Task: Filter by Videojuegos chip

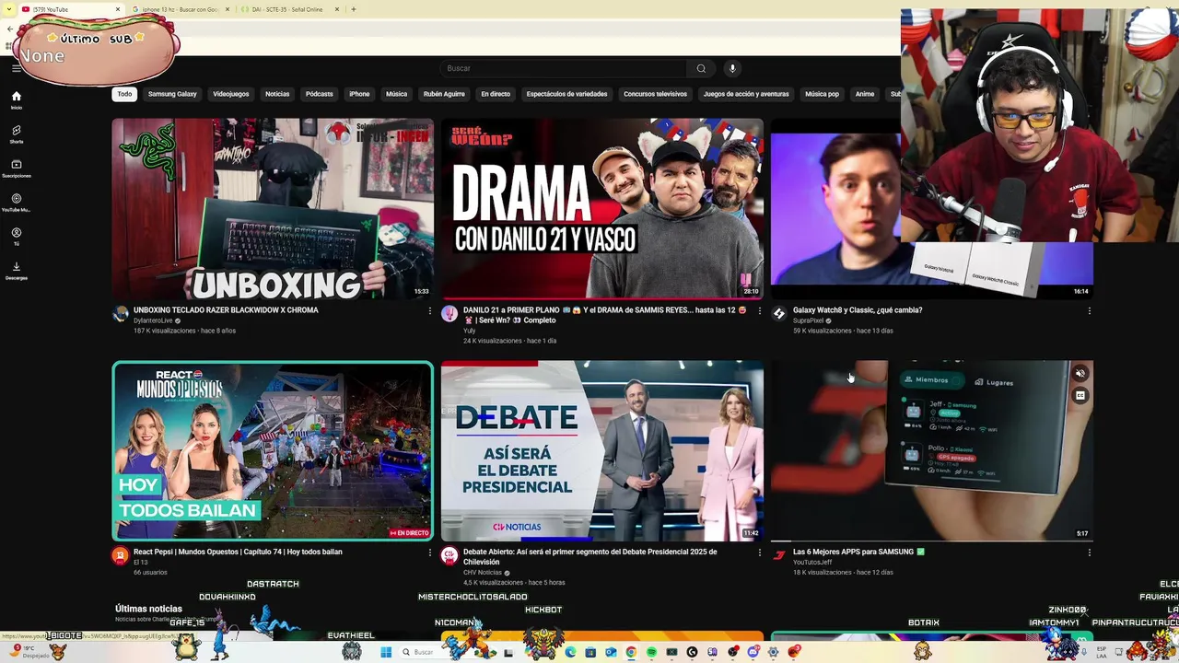Action: pyautogui.click(x=230, y=94)
